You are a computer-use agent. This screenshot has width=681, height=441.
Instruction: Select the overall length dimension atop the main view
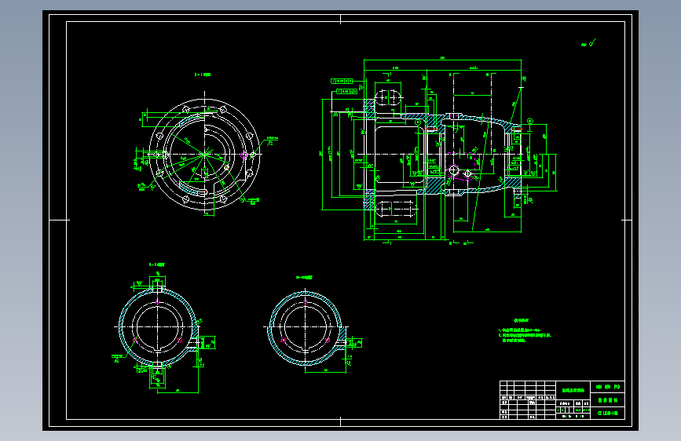tap(442, 58)
